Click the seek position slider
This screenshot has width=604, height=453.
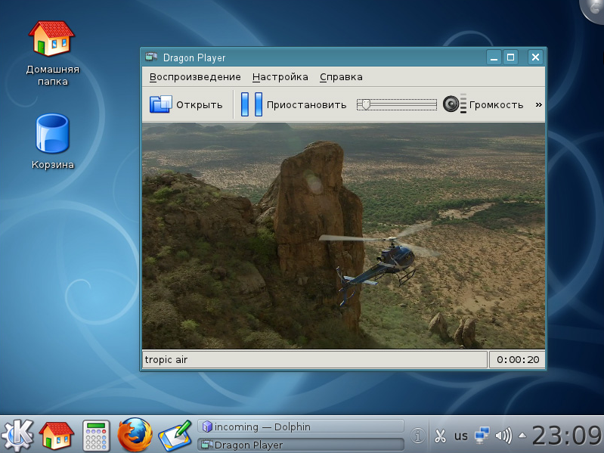coord(396,104)
